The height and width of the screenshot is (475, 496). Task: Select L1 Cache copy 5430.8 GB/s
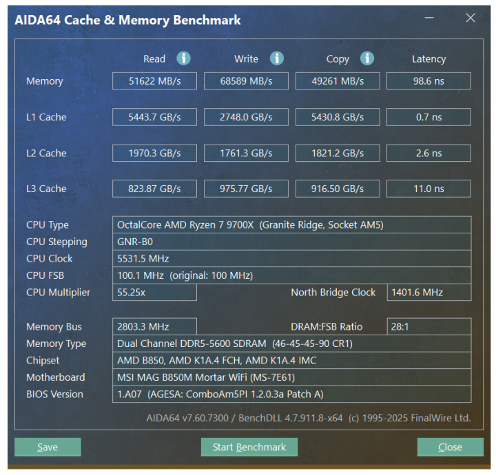[x=338, y=117]
